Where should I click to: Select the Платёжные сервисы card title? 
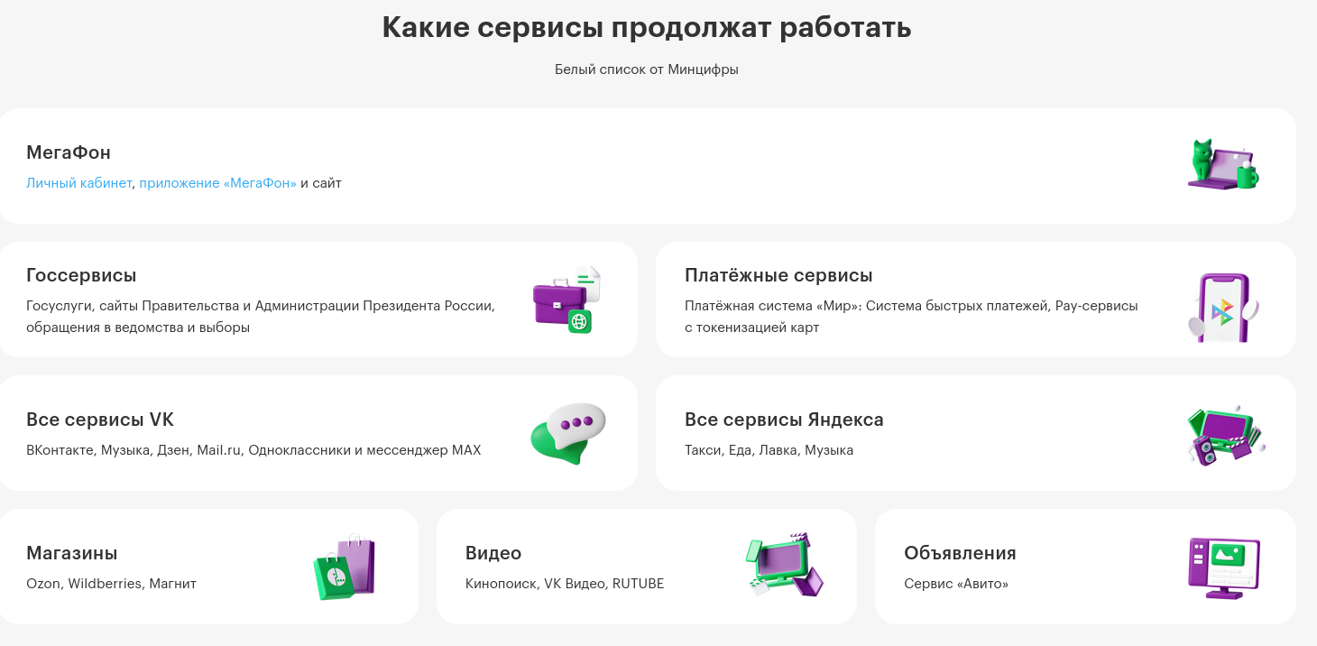point(778,275)
